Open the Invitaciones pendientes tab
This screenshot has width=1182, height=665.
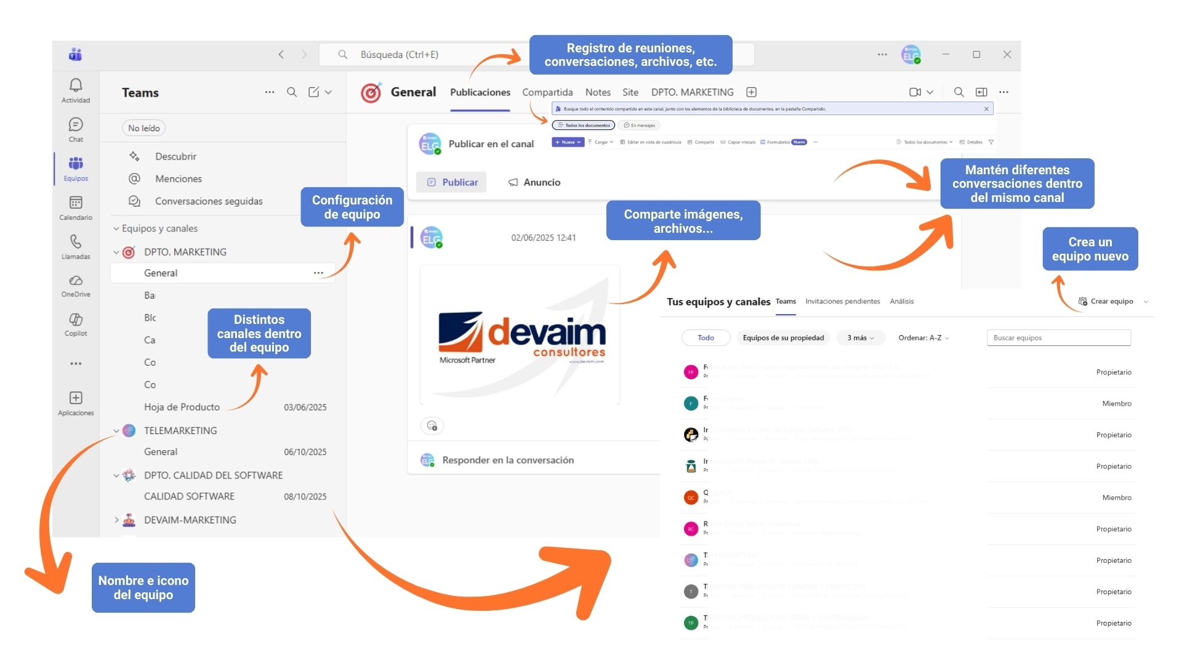842,301
